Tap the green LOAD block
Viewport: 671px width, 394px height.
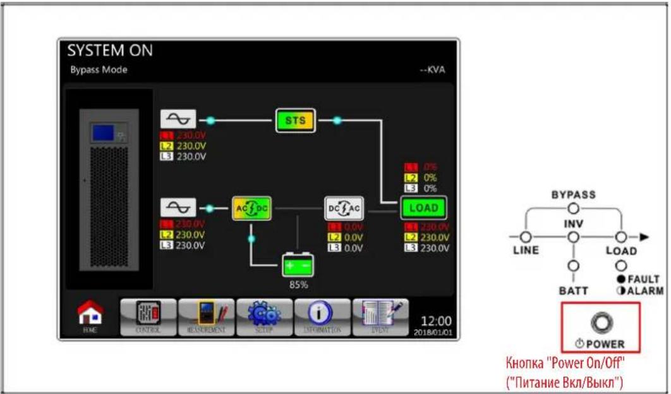click(x=424, y=208)
